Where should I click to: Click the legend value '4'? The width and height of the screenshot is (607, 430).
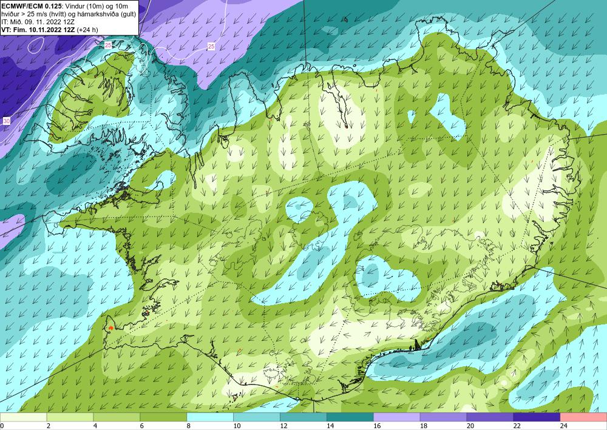95,426
